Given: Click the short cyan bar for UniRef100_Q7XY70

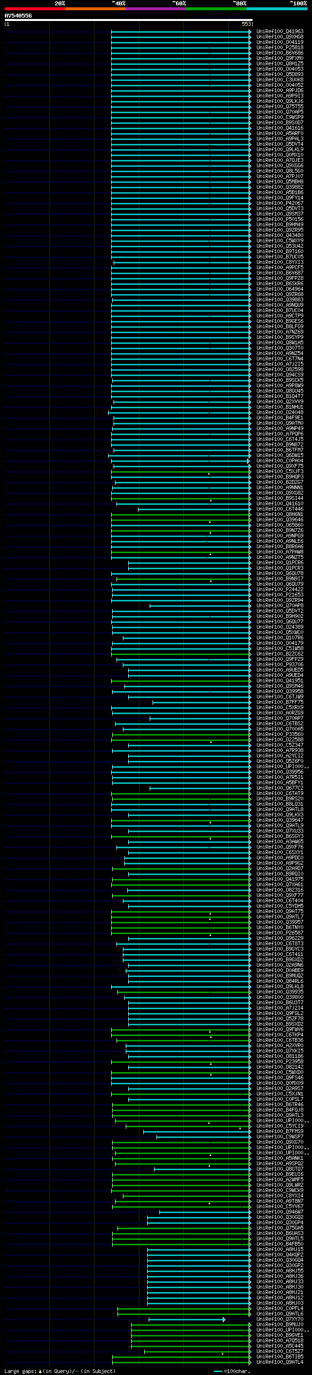Looking at the screenshot, I should click(x=187, y=1319).
